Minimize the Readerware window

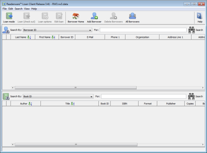(x=187, y=4)
